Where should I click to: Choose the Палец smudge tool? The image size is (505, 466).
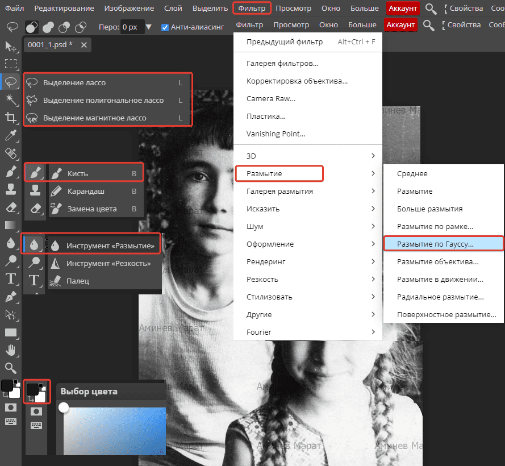coord(105,281)
